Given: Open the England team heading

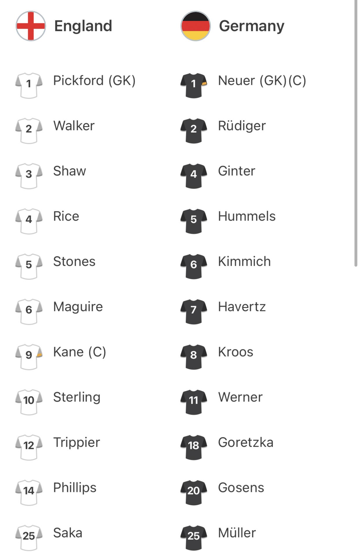Looking at the screenshot, I should 83,26.
